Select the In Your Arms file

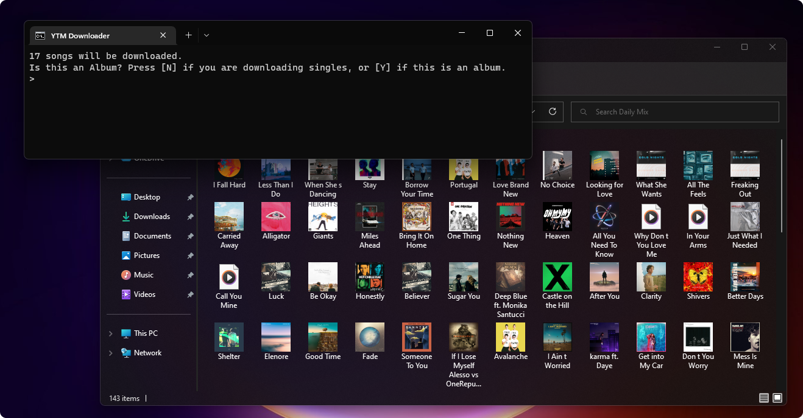click(698, 226)
